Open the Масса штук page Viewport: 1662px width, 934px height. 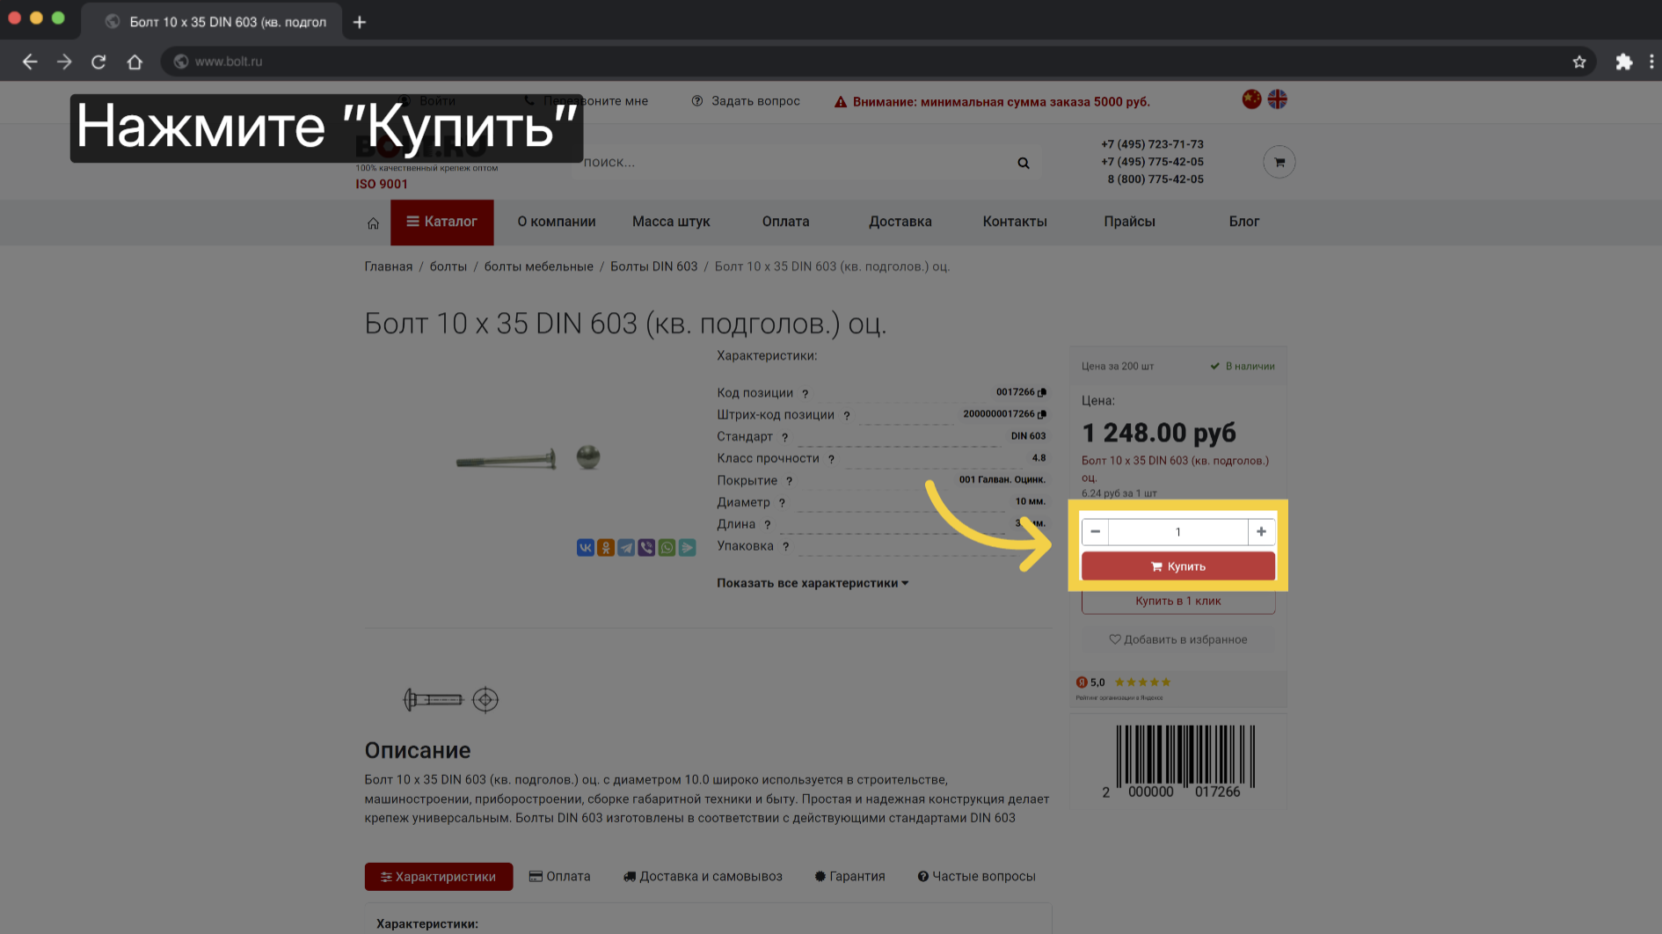click(x=671, y=222)
